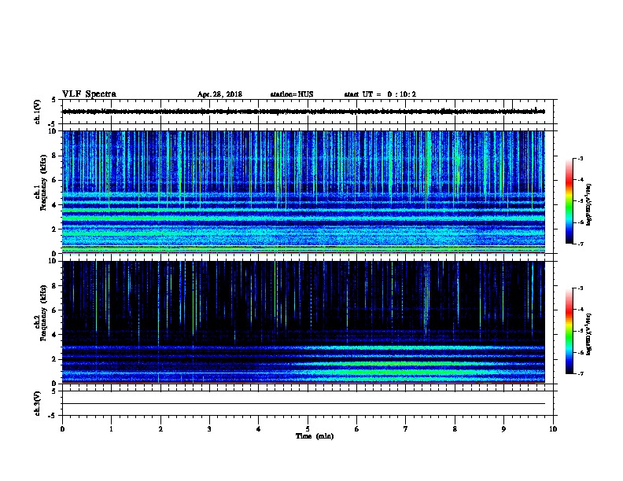Click the '-7' label on ch.1 colorbar
Image resolution: width=623 pixels, height=481 pixels.
580,244
